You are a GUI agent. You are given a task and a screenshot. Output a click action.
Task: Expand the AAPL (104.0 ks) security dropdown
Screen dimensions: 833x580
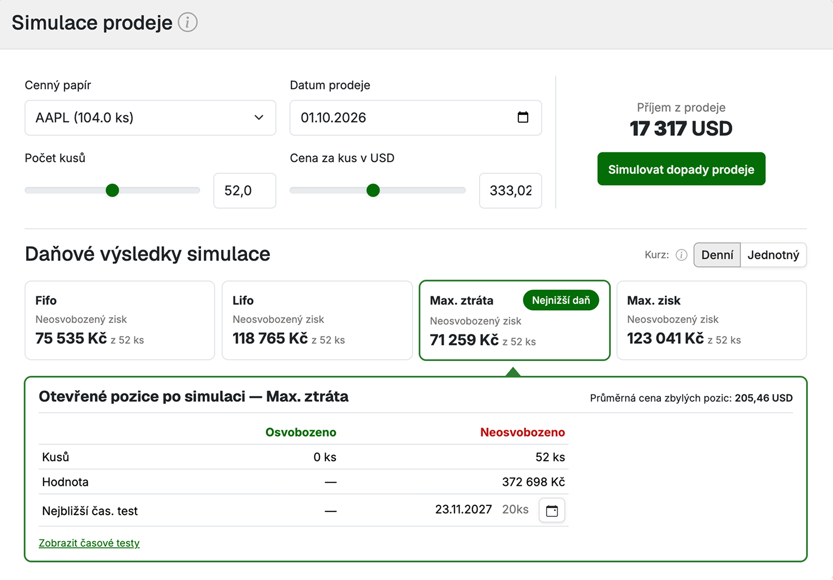pyautogui.click(x=150, y=118)
